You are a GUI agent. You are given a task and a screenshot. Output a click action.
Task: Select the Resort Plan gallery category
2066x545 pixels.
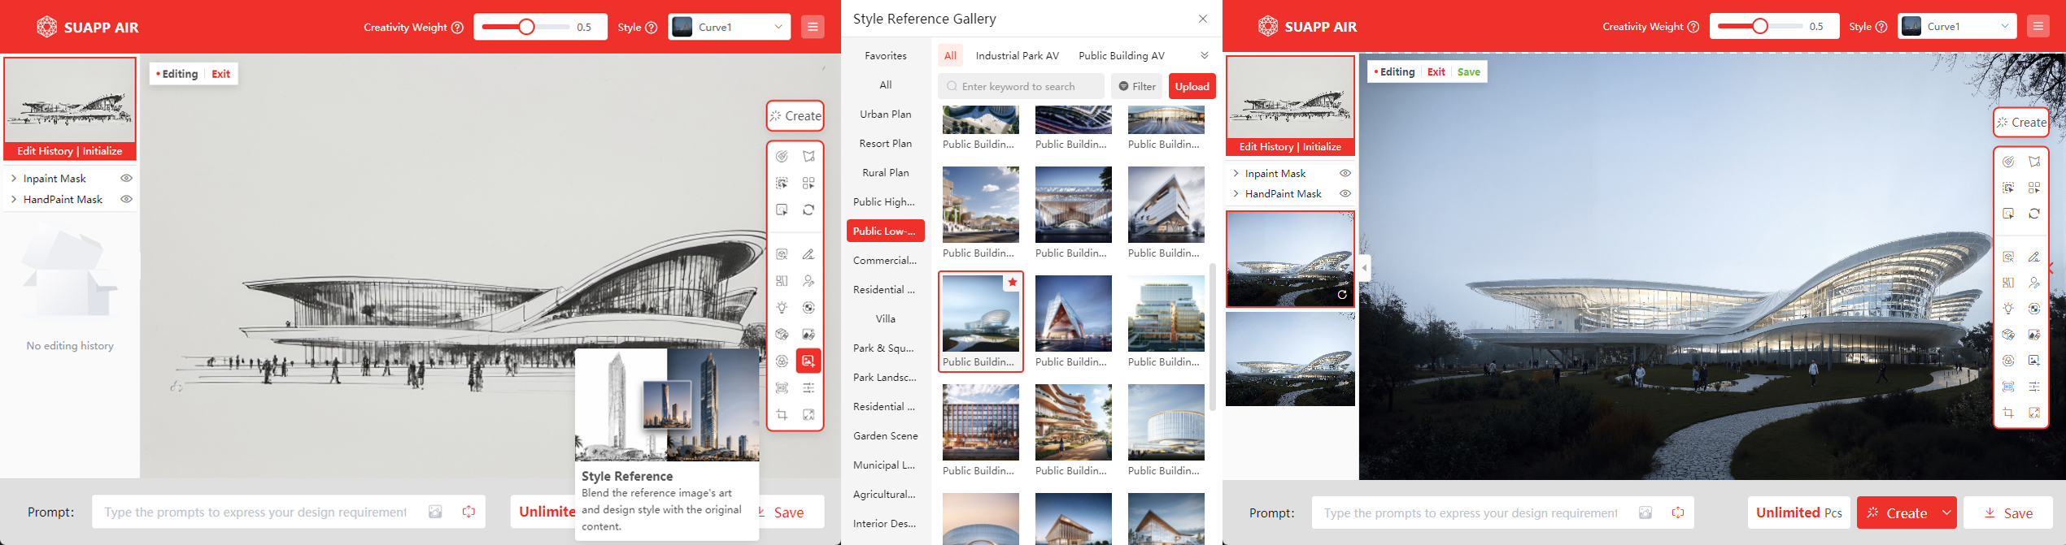[x=886, y=143]
